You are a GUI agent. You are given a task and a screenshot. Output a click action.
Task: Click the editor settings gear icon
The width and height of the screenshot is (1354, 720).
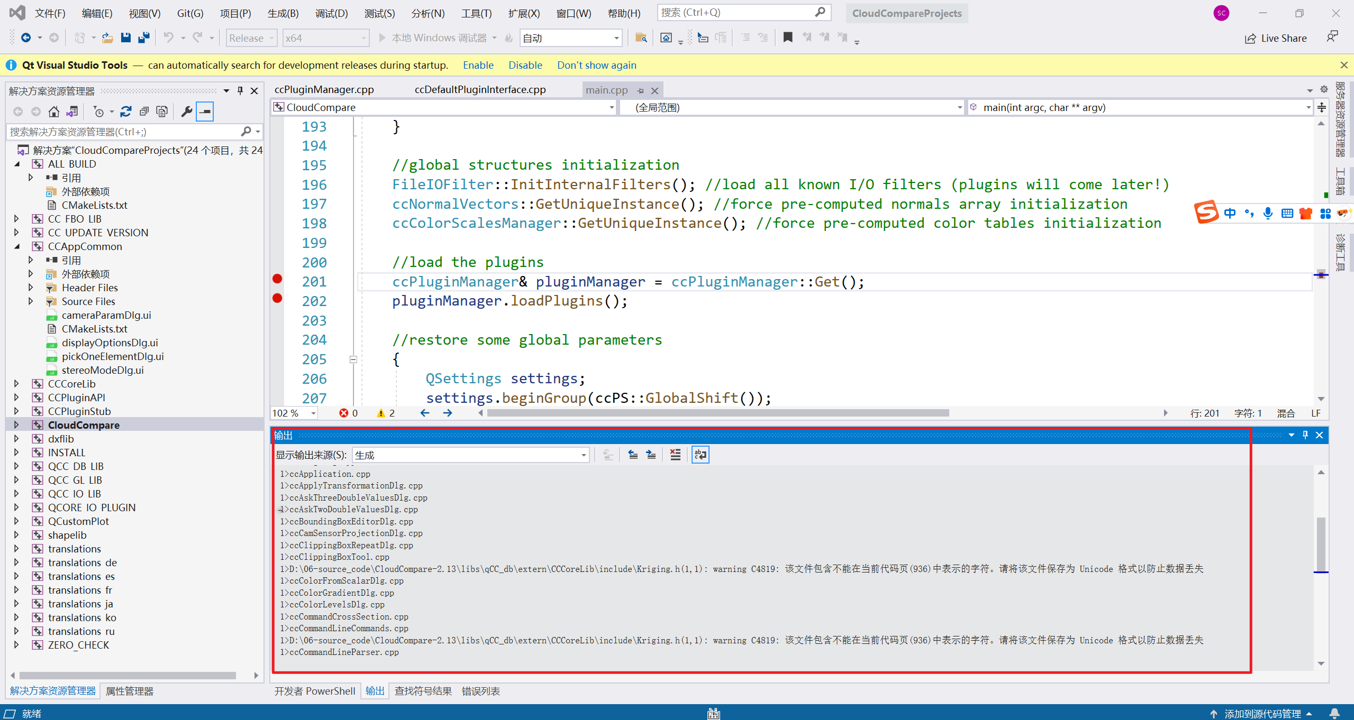click(x=1324, y=89)
